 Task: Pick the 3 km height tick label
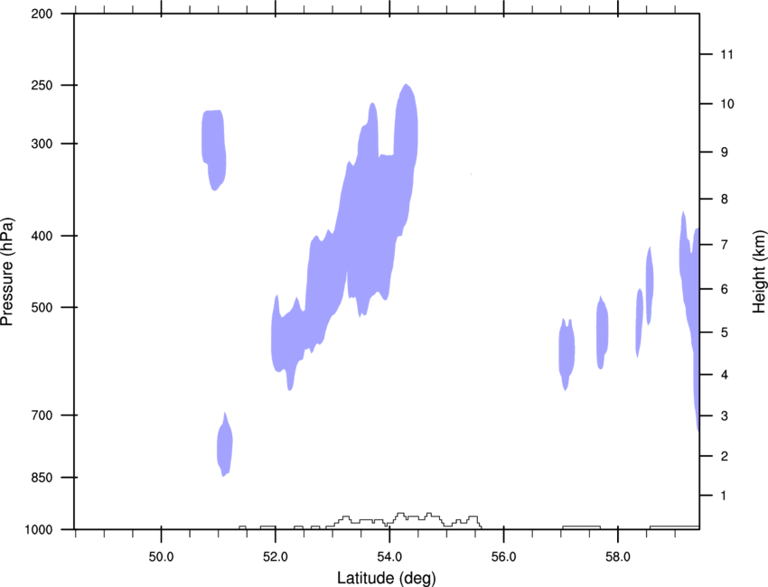[724, 416]
